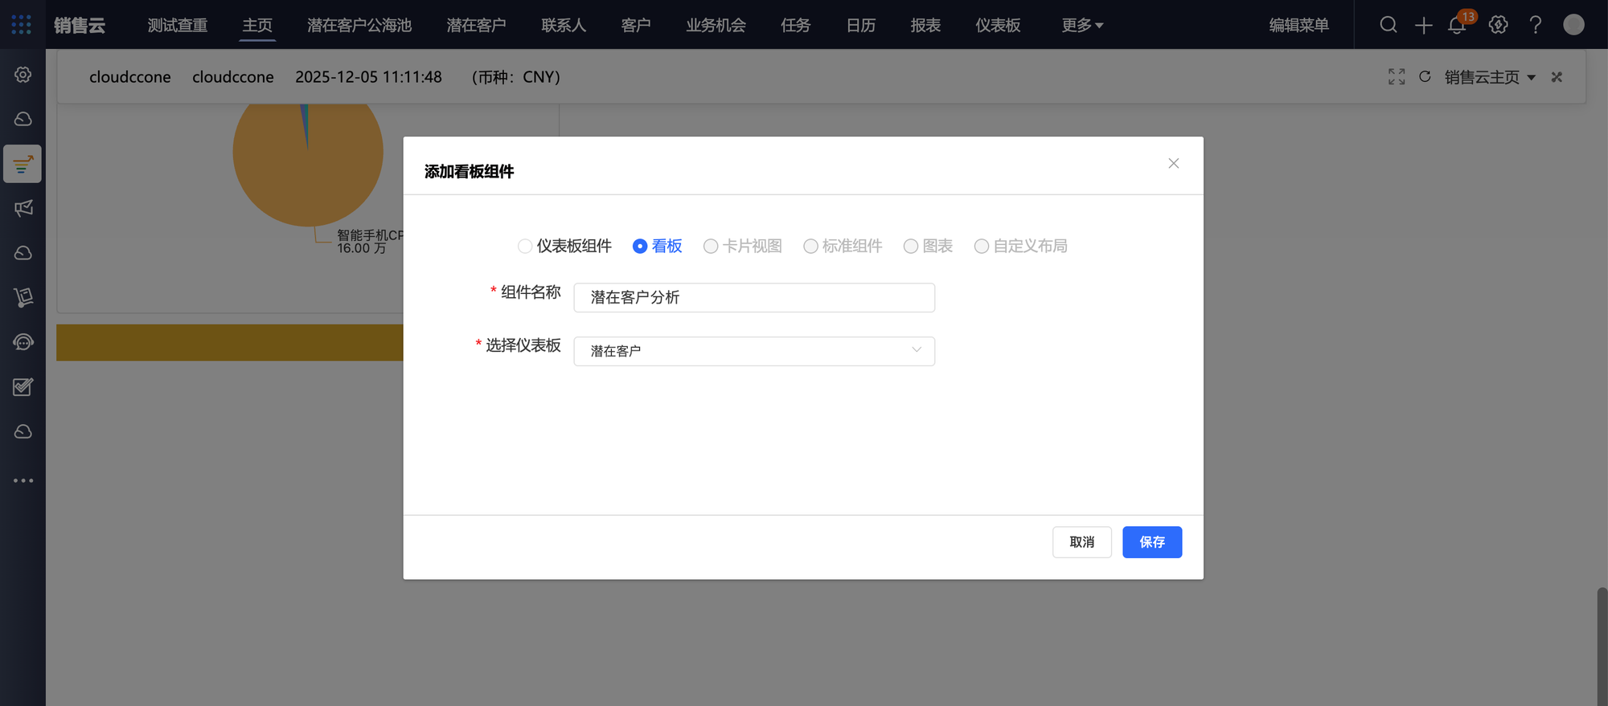Click the refresh icon beside 销售云主页
This screenshot has height=706, width=1608.
tap(1425, 76)
